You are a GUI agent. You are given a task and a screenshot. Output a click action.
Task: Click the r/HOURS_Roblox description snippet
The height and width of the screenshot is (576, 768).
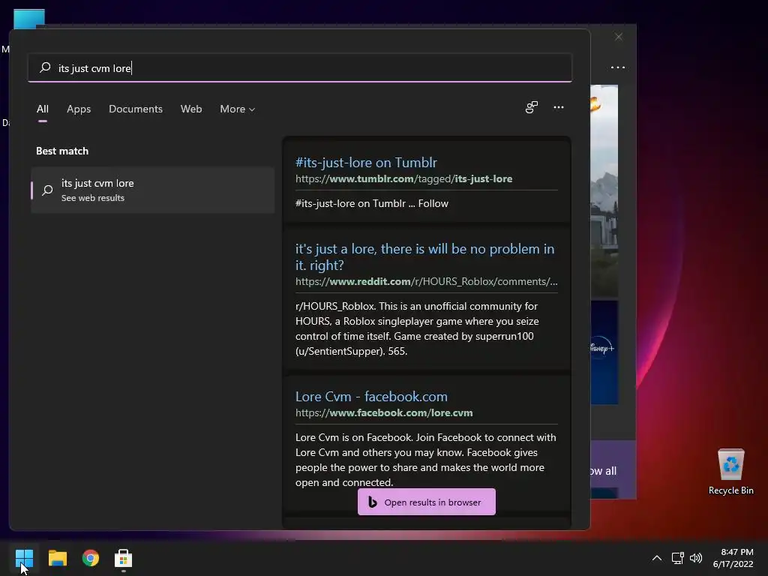tap(417, 328)
